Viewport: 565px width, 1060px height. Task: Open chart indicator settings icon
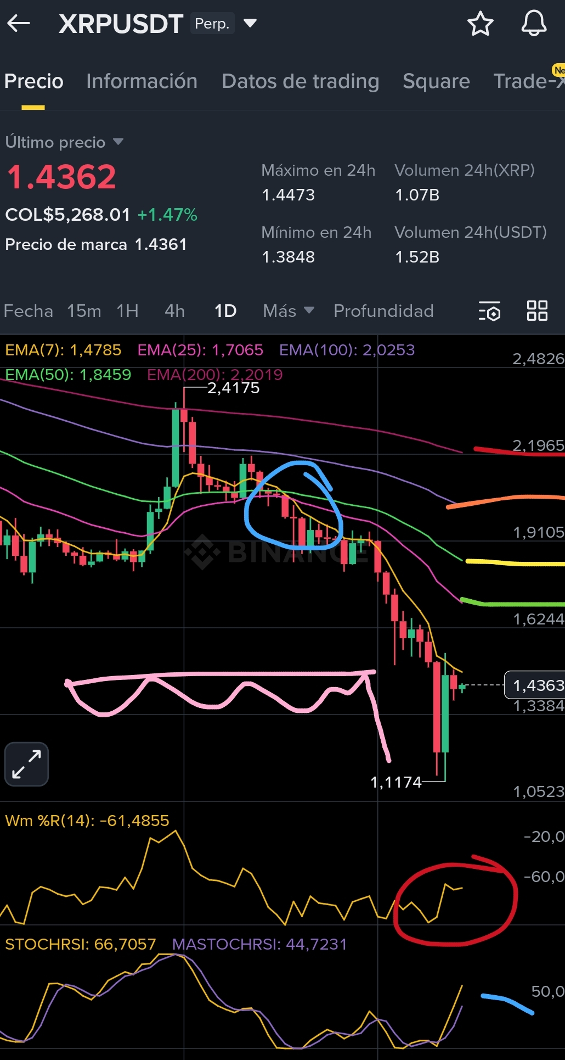pyautogui.click(x=489, y=311)
